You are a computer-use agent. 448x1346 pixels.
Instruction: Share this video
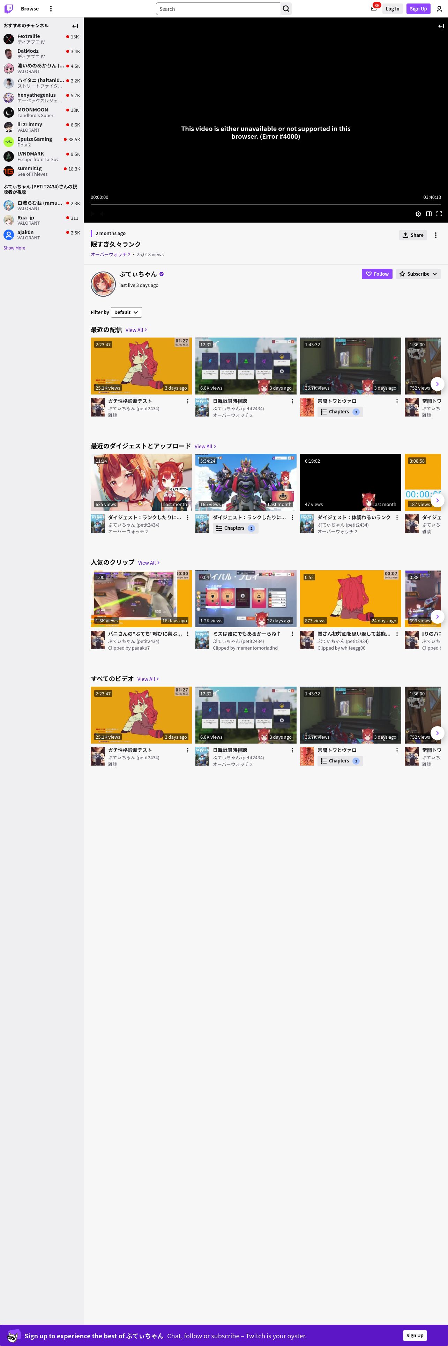pyautogui.click(x=412, y=235)
